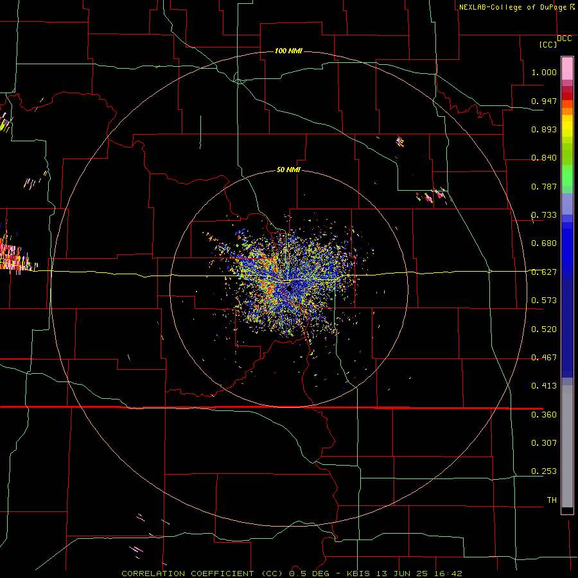This screenshot has width=578, height=578.
Task: Click the 0.253 legend value
Action: tap(544, 471)
